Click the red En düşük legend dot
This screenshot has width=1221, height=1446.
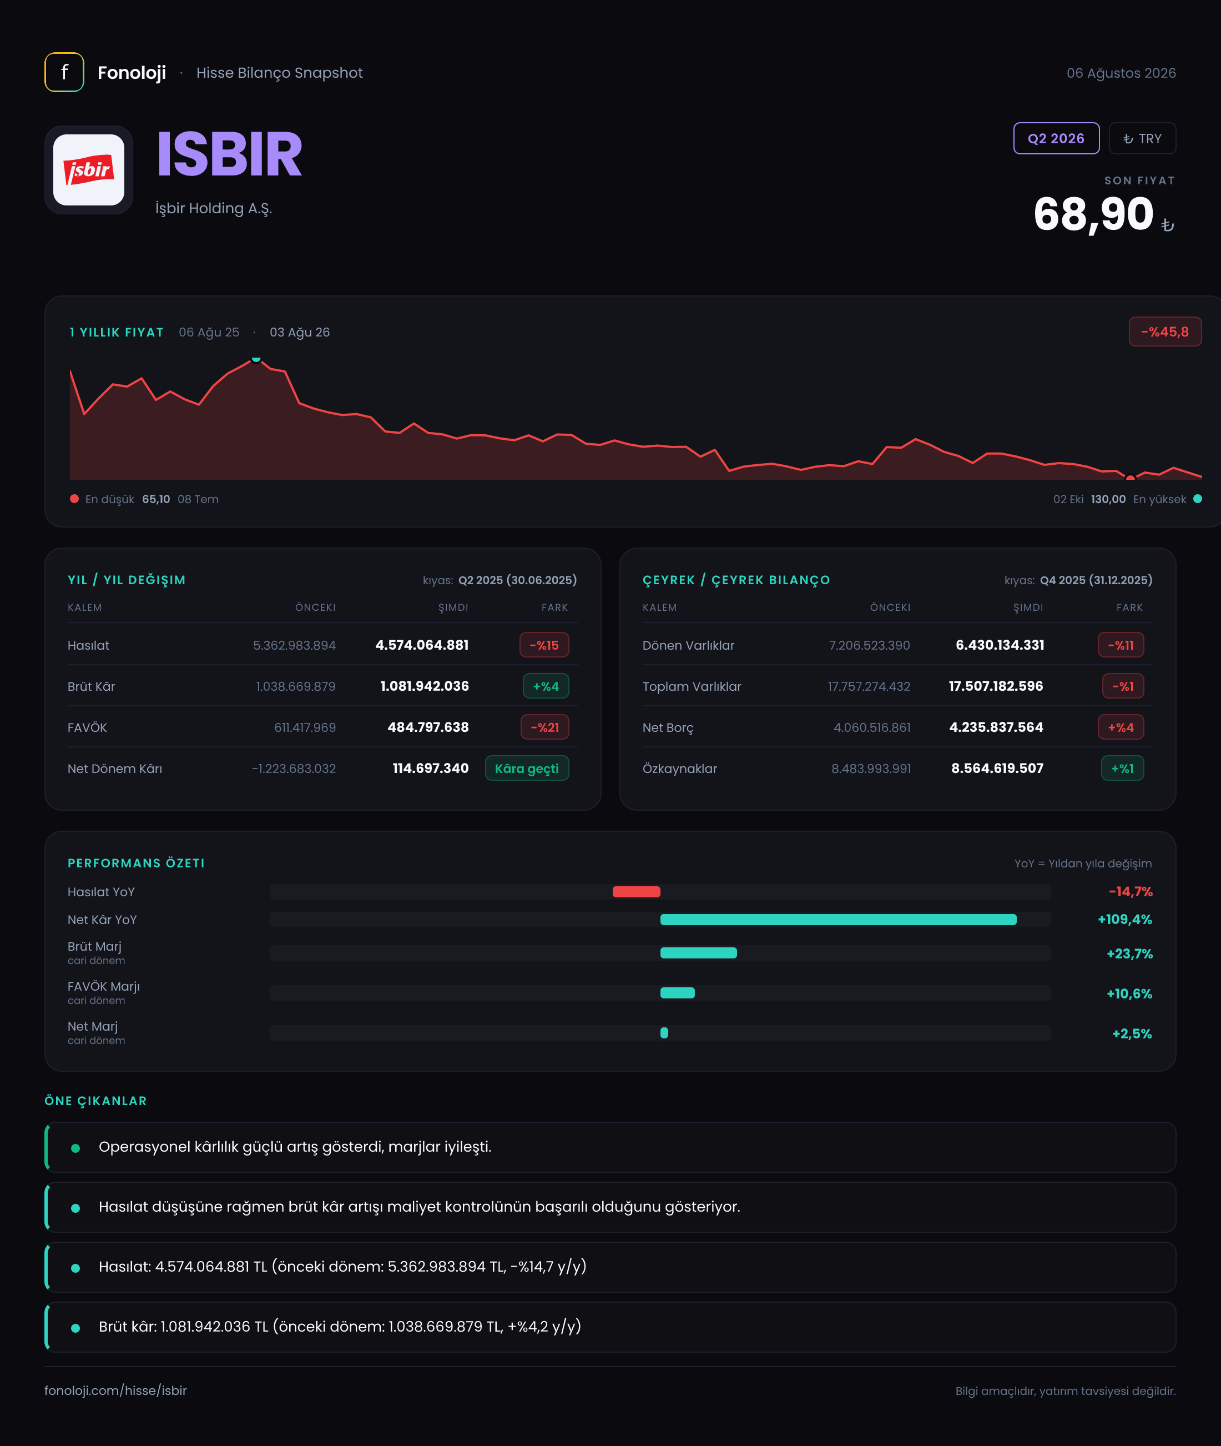click(x=74, y=499)
